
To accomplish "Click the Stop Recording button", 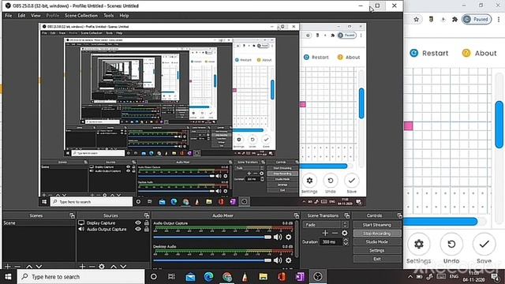I will point(377,234).
